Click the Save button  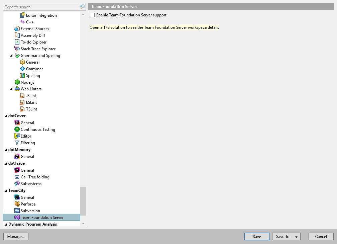pos(257,236)
